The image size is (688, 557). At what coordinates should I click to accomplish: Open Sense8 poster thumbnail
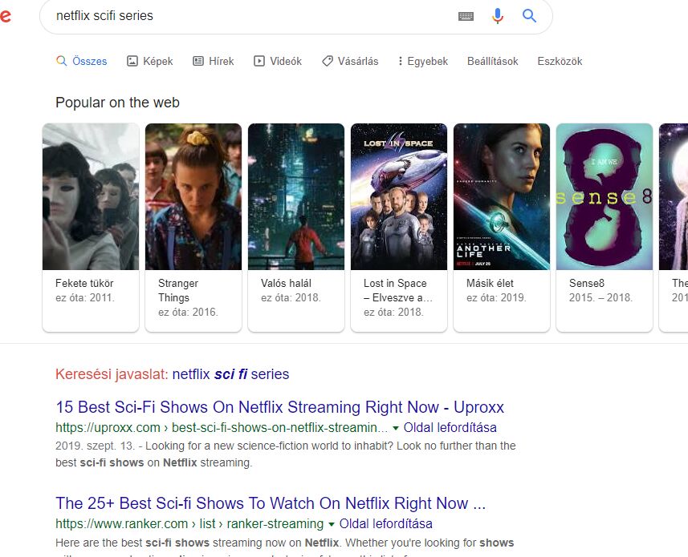605,196
